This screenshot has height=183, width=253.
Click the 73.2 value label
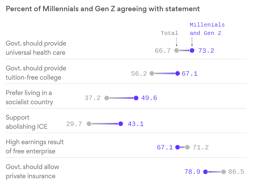coord(206,51)
